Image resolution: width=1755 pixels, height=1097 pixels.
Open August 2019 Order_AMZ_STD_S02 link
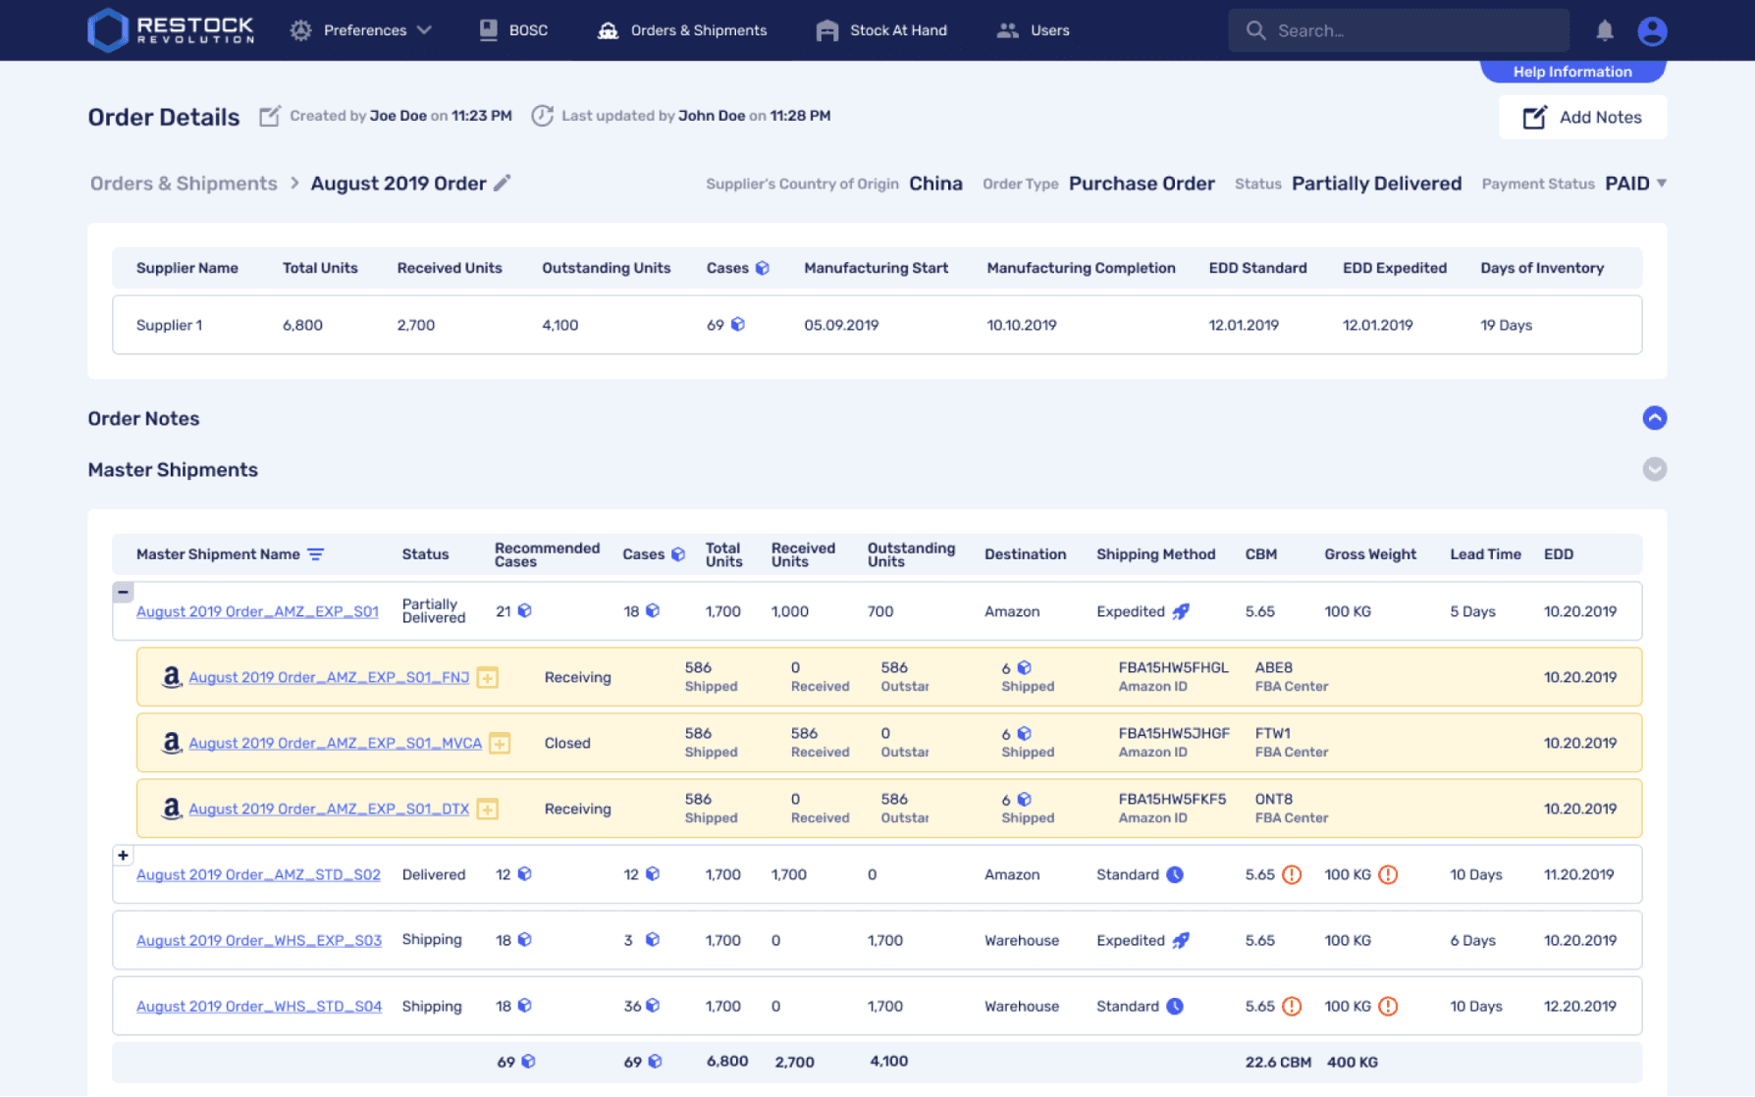pyautogui.click(x=258, y=874)
